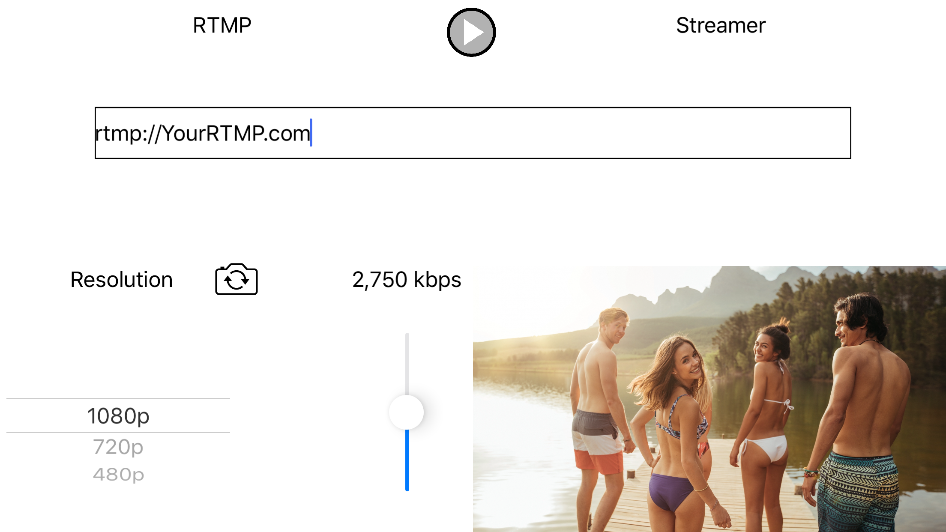Start the stream using the play control
This screenshot has height=532, width=946.
coord(471,32)
